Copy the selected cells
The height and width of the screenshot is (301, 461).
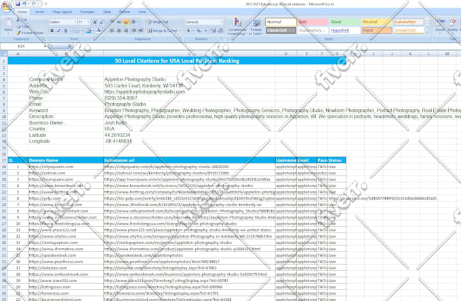tap(23, 26)
